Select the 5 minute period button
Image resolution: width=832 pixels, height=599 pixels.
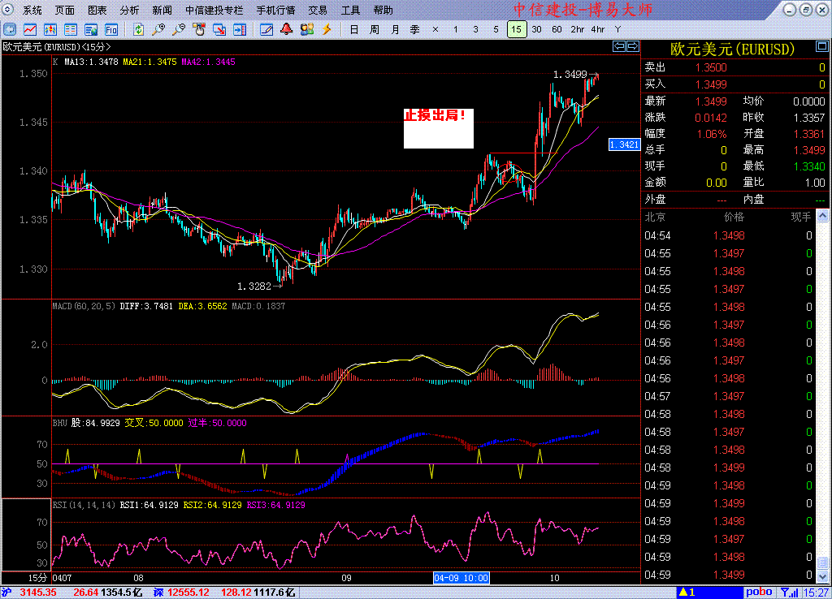496,30
